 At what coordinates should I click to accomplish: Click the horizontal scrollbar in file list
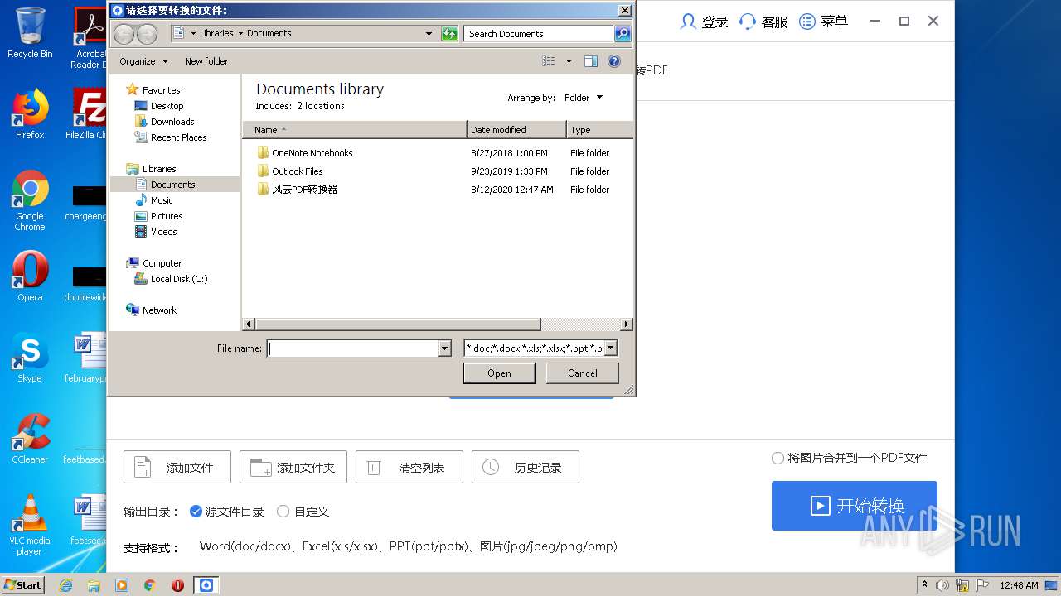[398, 324]
